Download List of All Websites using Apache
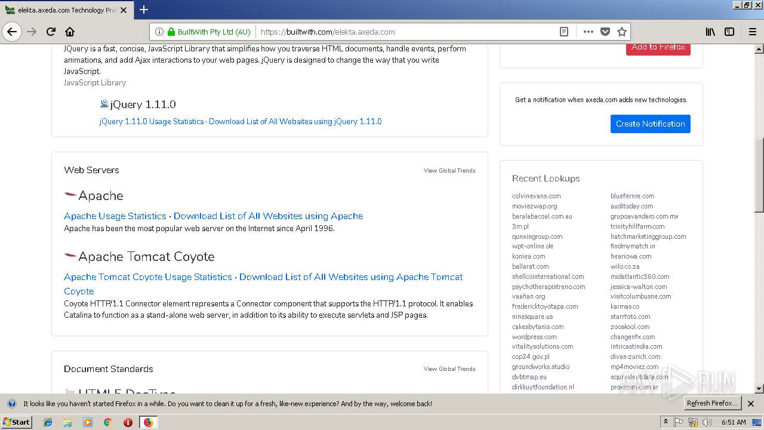 [x=269, y=216]
